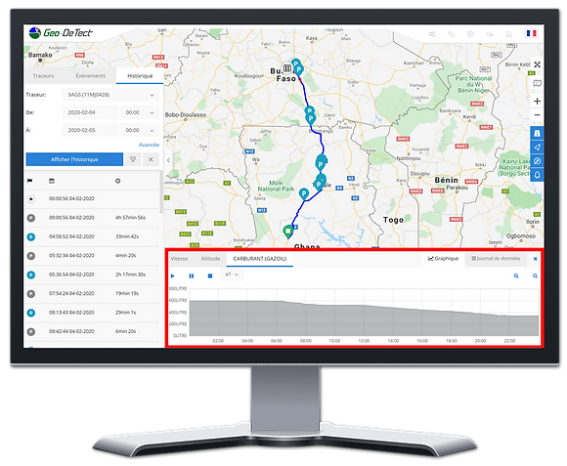Zoom in the map with plus button
The height and width of the screenshot is (466, 567).
pos(538,102)
